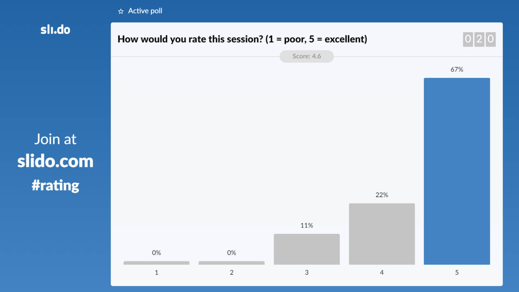Click the flat bar for rating 1
This screenshot has width=519, height=292.
156,263
